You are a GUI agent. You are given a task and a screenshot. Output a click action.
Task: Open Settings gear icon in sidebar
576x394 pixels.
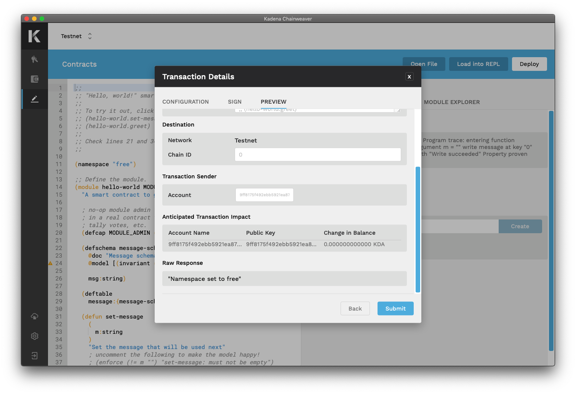point(35,336)
